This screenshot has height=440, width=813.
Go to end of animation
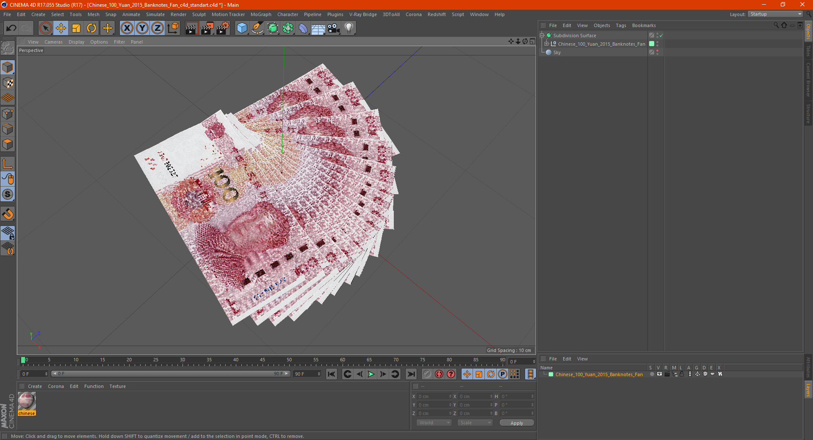(x=411, y=374)
